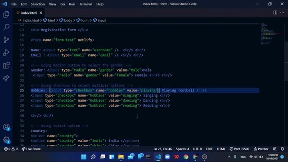The width and height of the screenshot is (288, 162).
Task: Open the Help menu
Action: tap(100, 4)
